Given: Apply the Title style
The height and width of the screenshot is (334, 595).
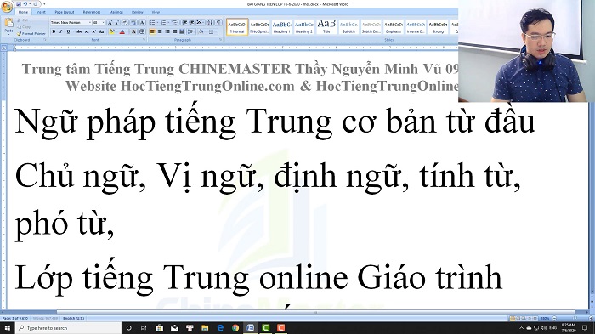Looking at the screenshot, I should tap(326, 26).
